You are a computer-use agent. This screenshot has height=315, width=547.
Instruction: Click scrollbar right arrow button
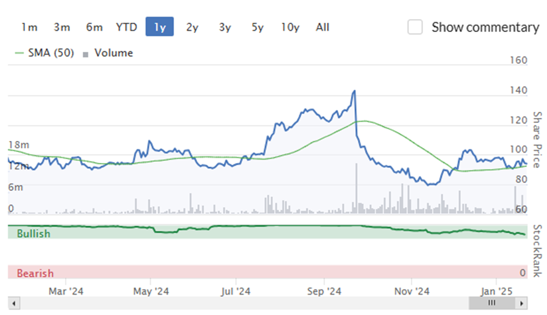pos(521,303)
